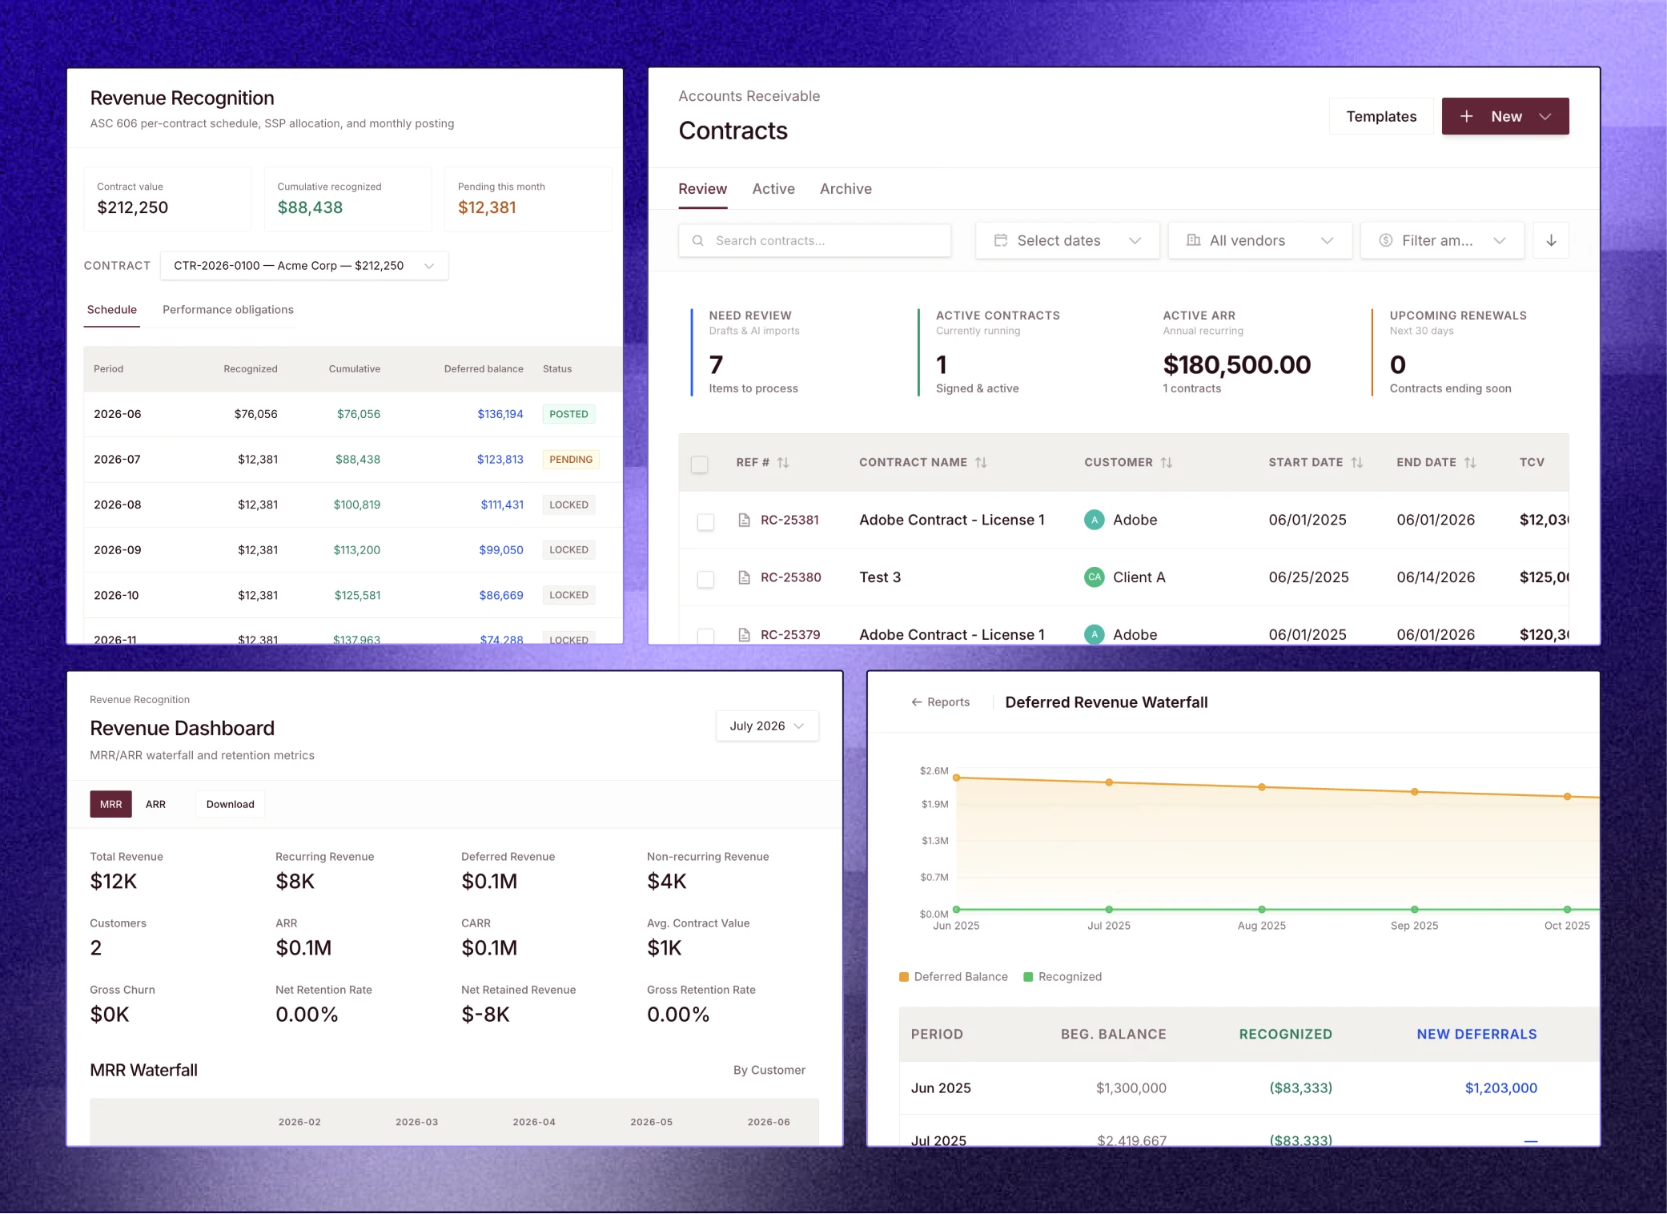This screenshot has height=1214, width=1667.
Task: Sort by CONTRACT NAME column arrows
Action: [x=981, y=463]
